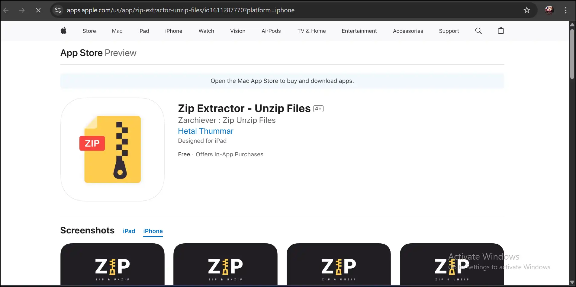Stop page loading with X button
This screenshot has width=576, height=287.
tap(38, 10)
